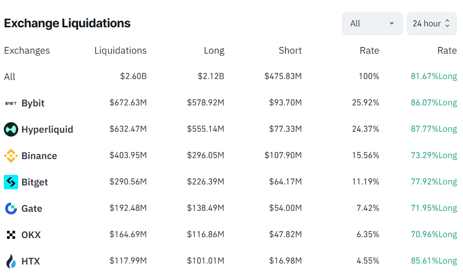Click the Exchange Liquidations title
Image resolution: width=463 pixels, height=276 pixels.
pos(67,23)
